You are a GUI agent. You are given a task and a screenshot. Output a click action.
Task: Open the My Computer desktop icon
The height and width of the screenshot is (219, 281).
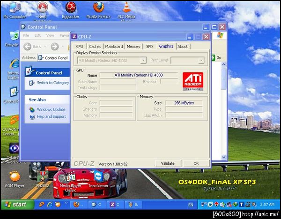15,7
